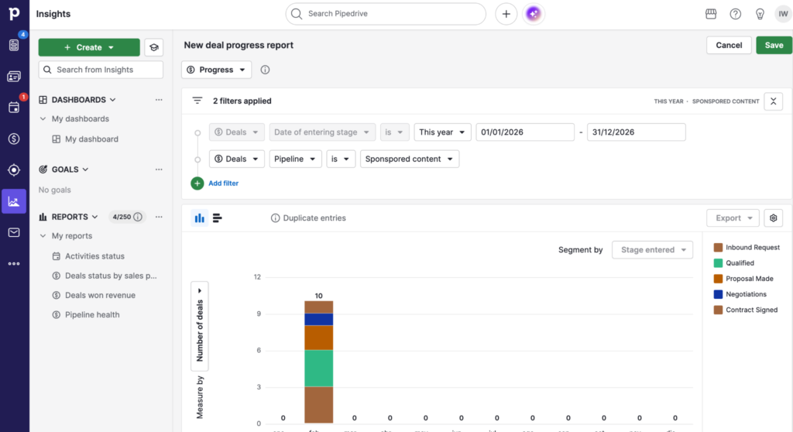Open the AI assistant sparkle icon

pos(533,14)
